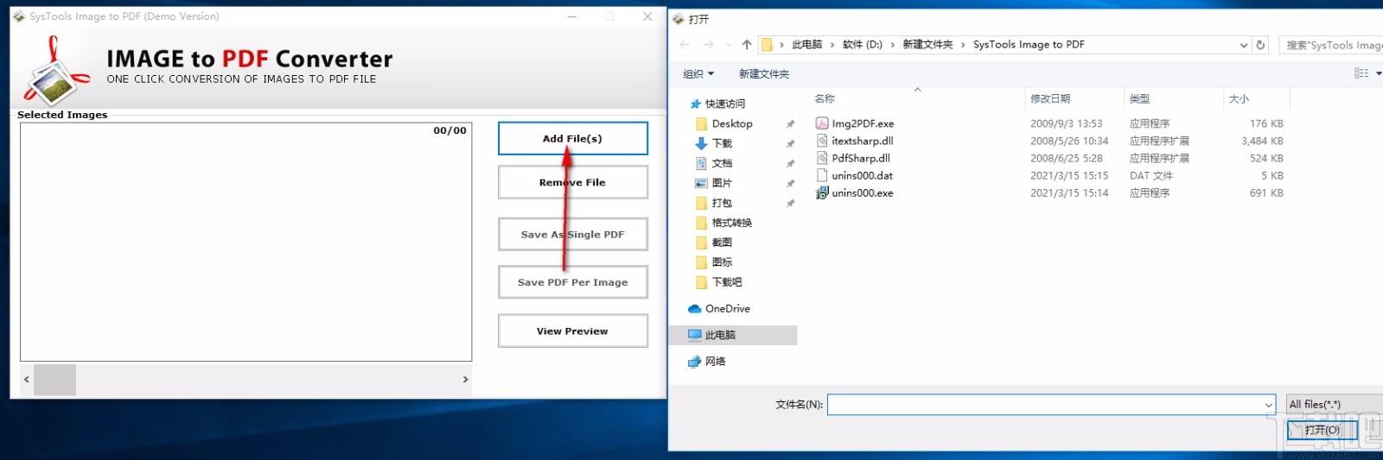Go up one folder level

747,45
